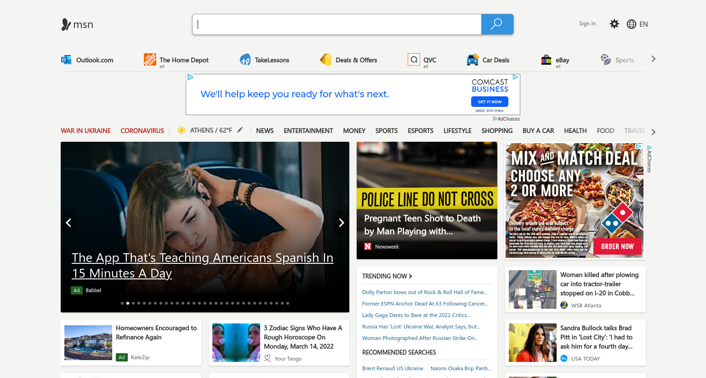Screen dimensions: 706x378
Task: Open the Sandra Bullock article thumbnail
Action: click(x=533, y=343)
